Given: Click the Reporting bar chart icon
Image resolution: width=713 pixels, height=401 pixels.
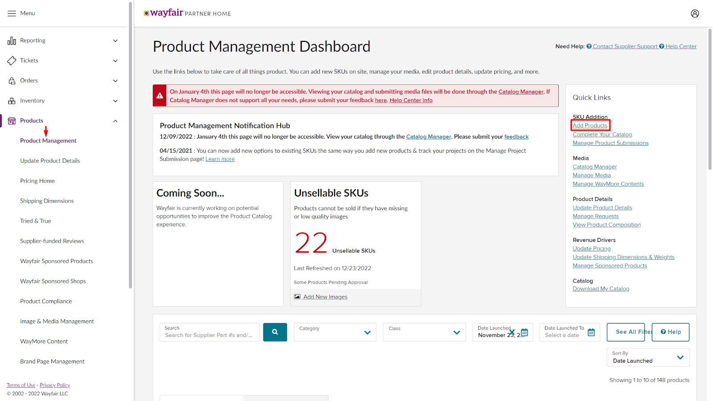Looking at the screenshot, I should tap(12, 41).
